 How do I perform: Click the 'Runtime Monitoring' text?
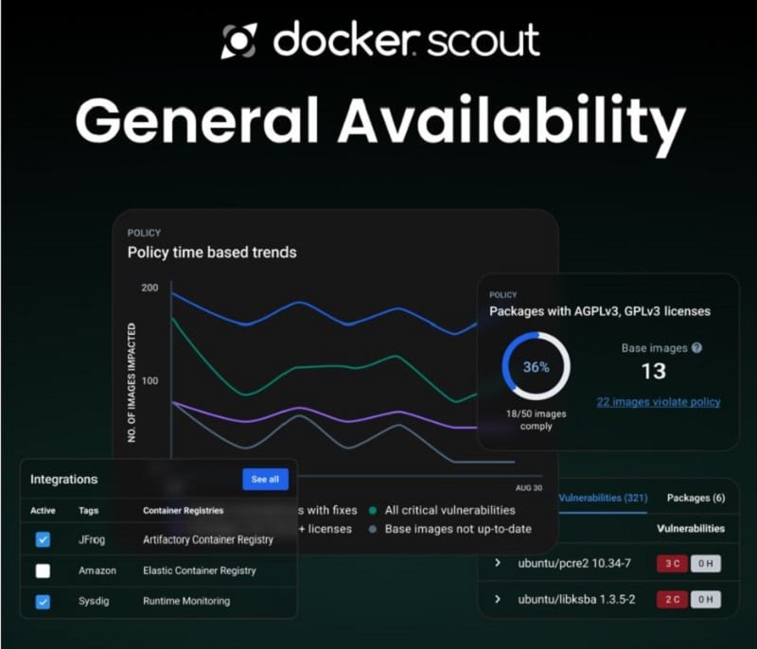click(x=186, y=601)
